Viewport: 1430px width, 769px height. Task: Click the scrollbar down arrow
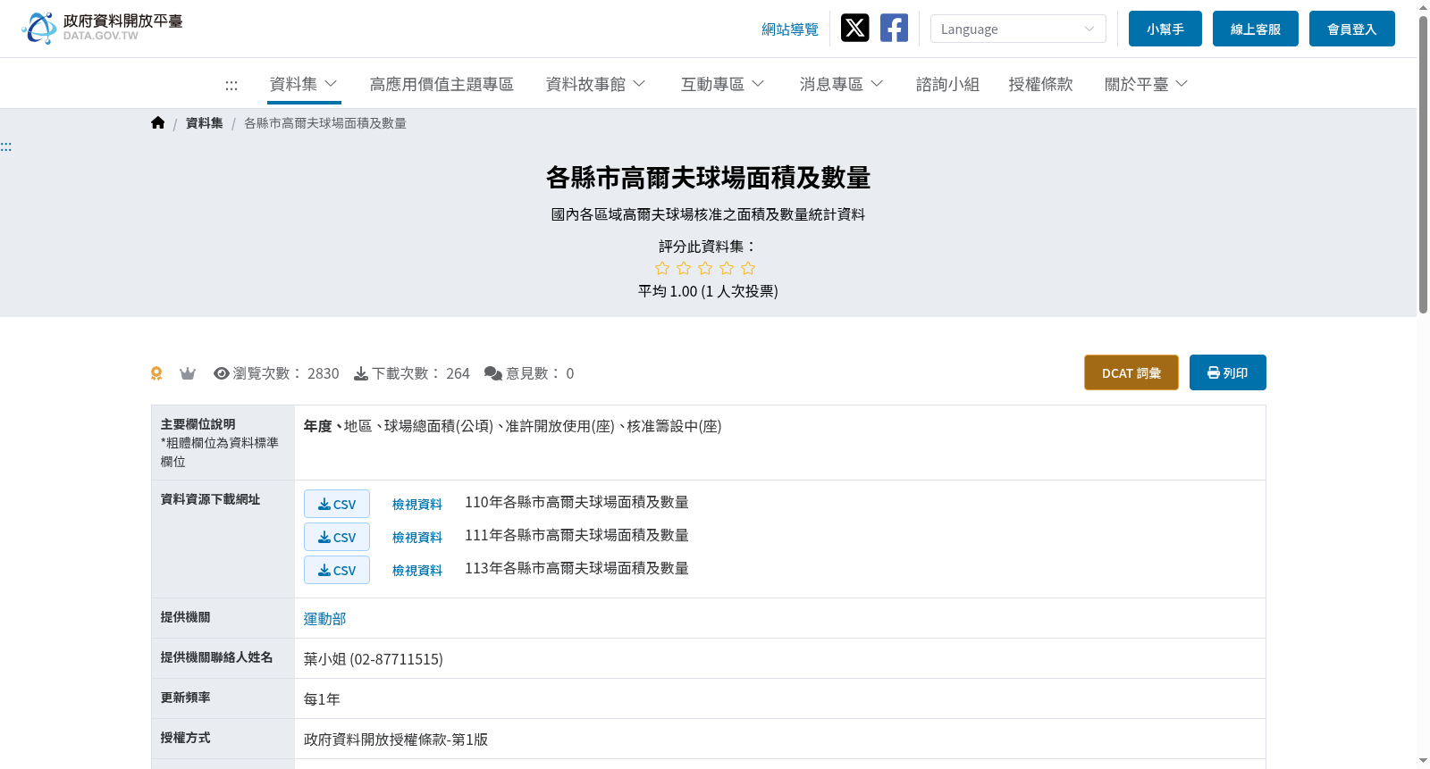pos(1423,761)
